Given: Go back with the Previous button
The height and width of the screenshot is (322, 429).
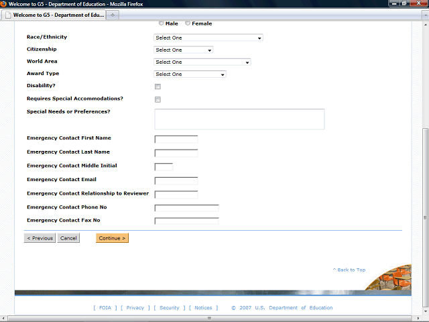Looking at the screenshot, I should [x=40, y=238].
